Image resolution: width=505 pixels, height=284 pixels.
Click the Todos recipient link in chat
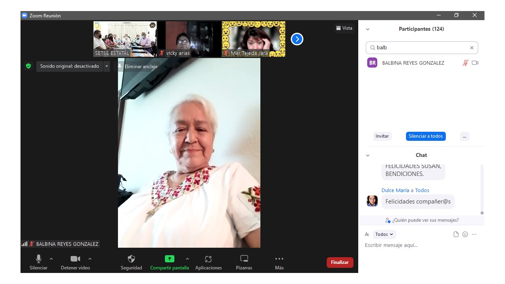click(422, 190)
